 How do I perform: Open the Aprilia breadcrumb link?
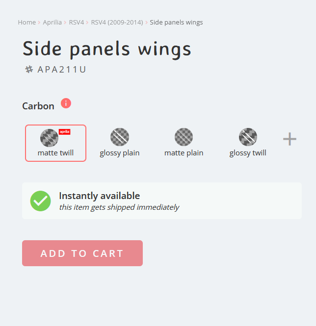pos(52,22)
